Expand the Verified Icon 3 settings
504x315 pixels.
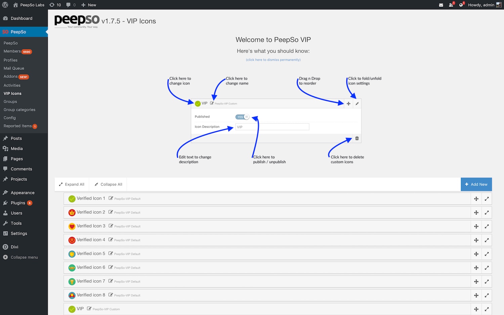(x=487, y=226)
